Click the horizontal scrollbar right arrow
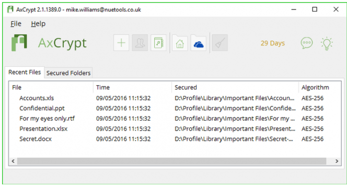Image resolution: width=347 pixels, height=188 pixels. pyautogui.click(x=337, y=161)
